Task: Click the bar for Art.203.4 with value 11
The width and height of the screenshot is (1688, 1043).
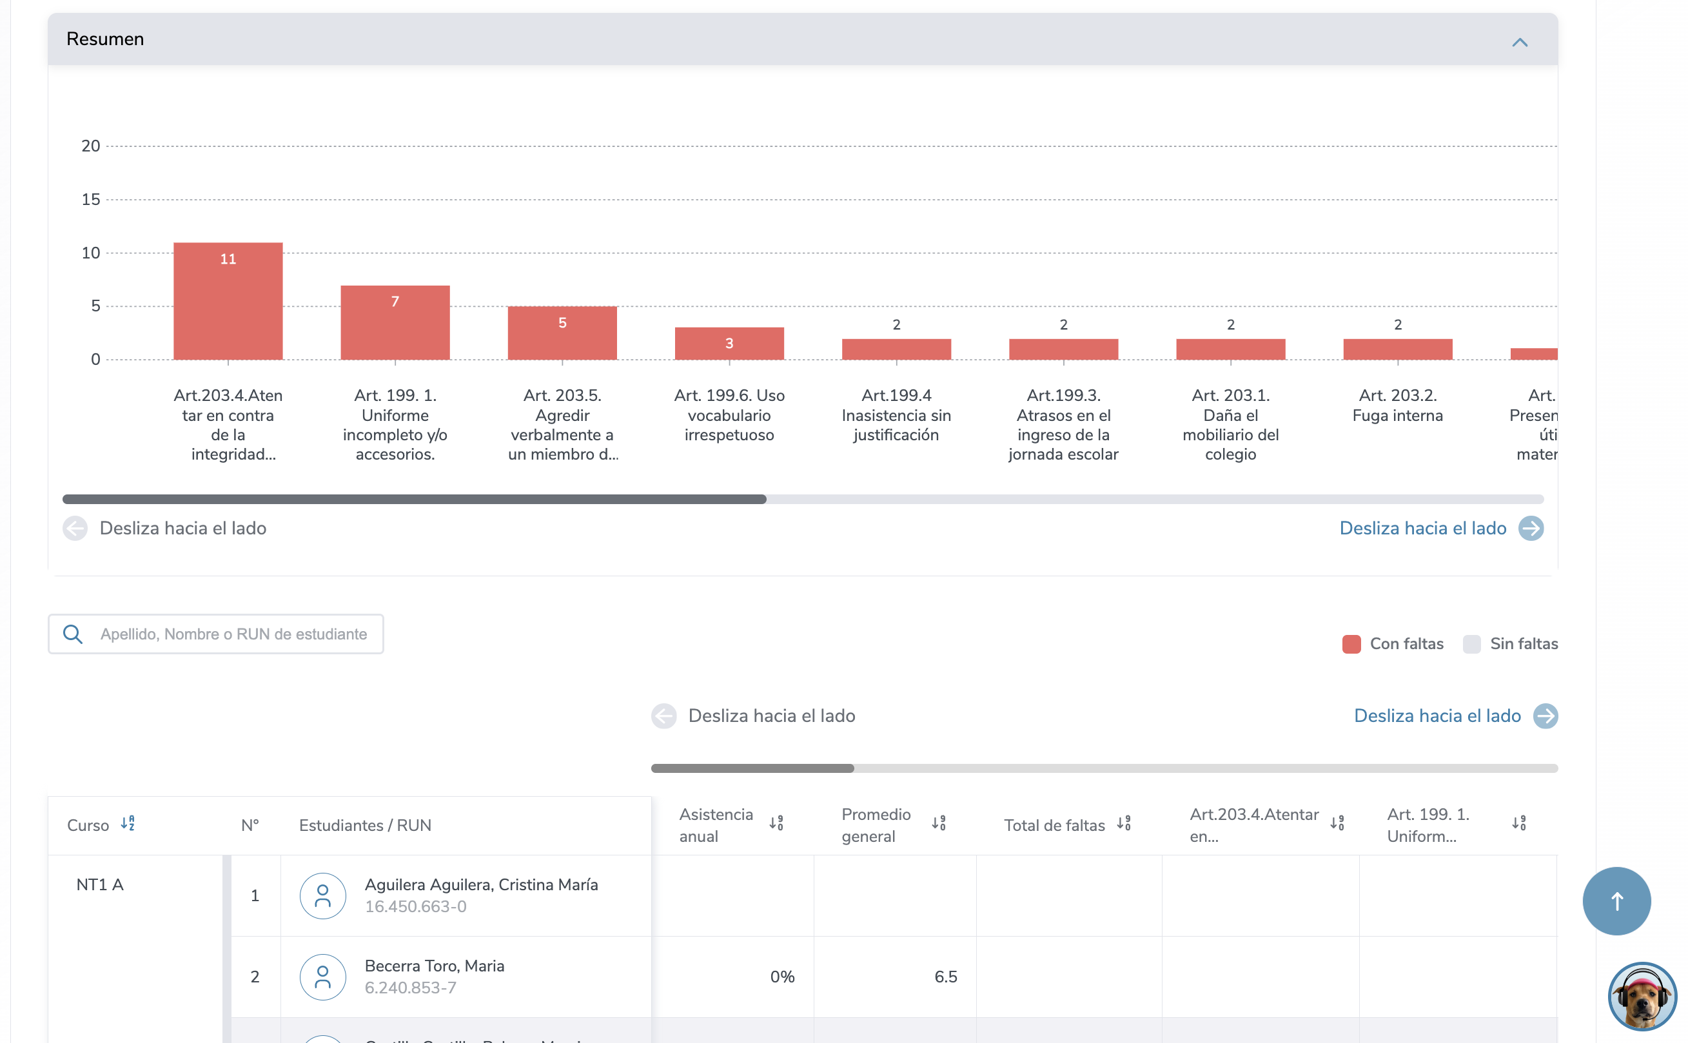Action: 228,302
